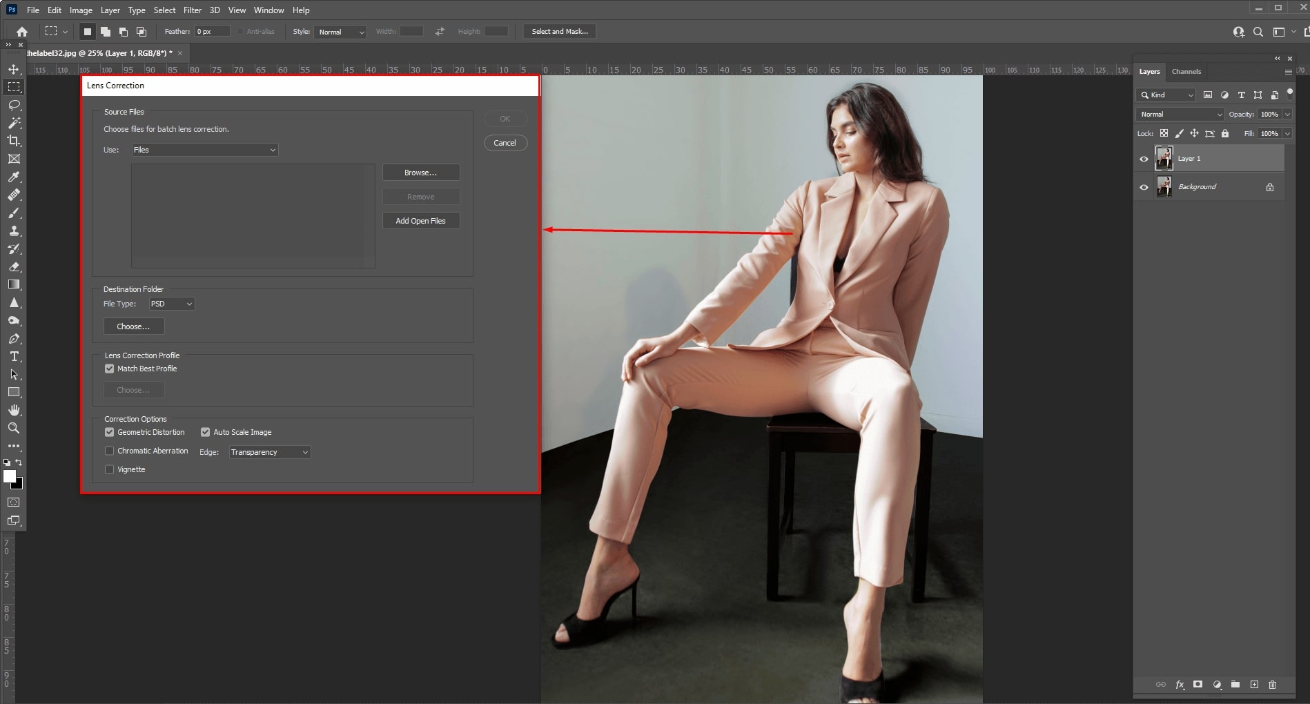Open the Use files dropdown

(204, 149)
